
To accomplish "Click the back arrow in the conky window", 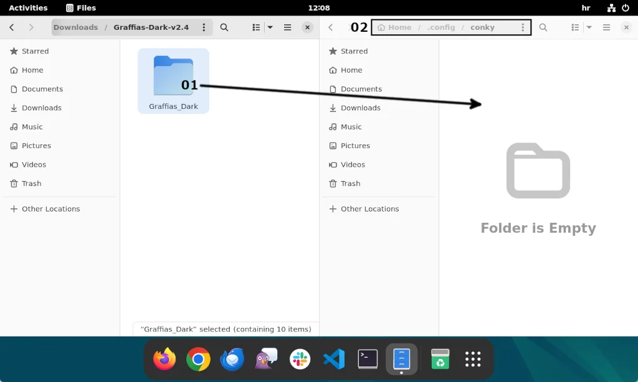I will pos(330,27).
